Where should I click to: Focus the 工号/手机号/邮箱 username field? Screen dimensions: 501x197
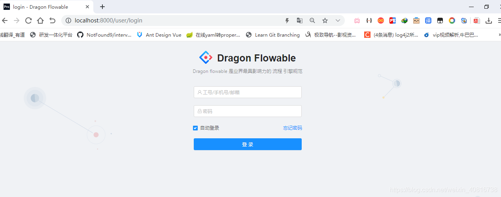tap(248, 92)
